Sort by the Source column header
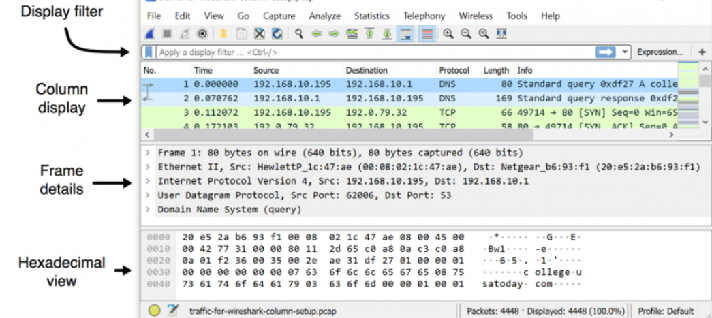 (296, 70)
